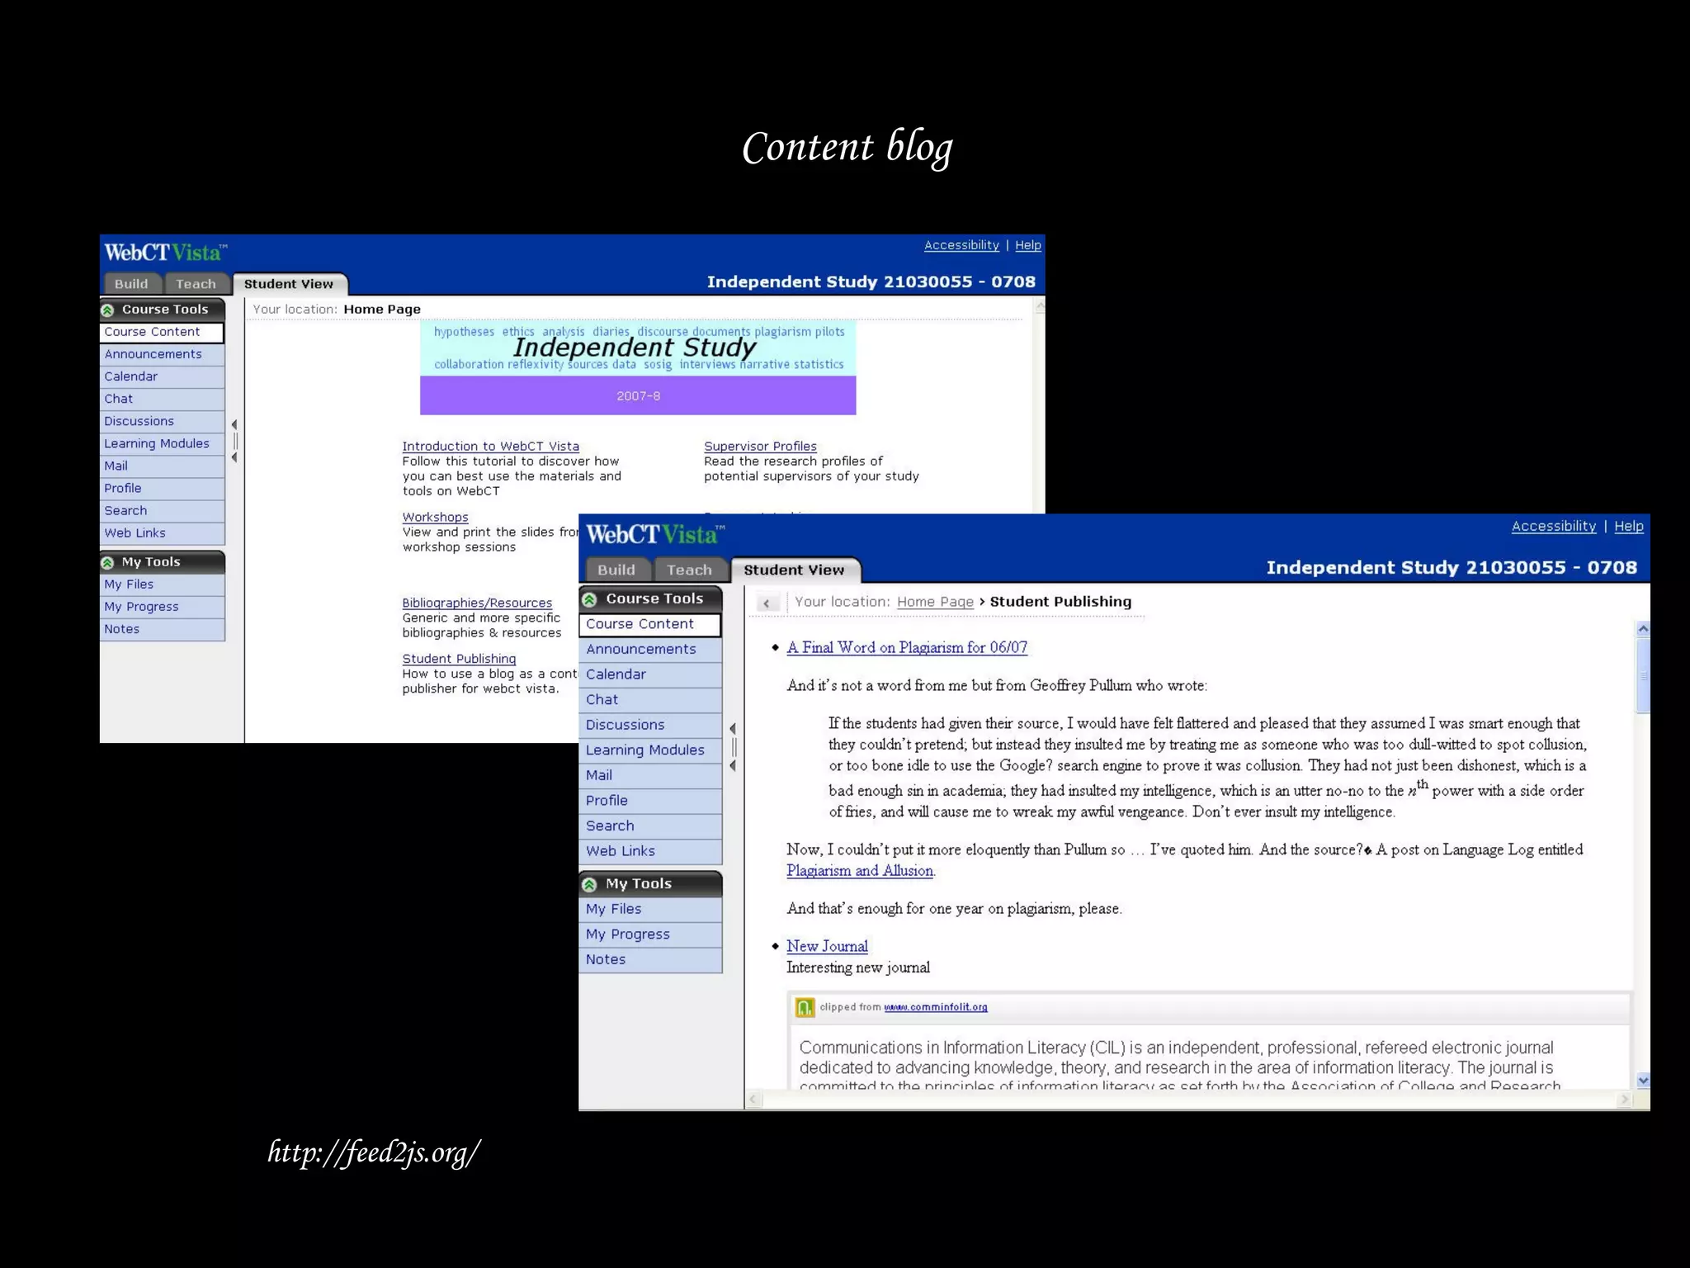The image size is (1690, 1268).
Task: Click horizontal scrollbar right arrow
Action: coord(1624,1100)
